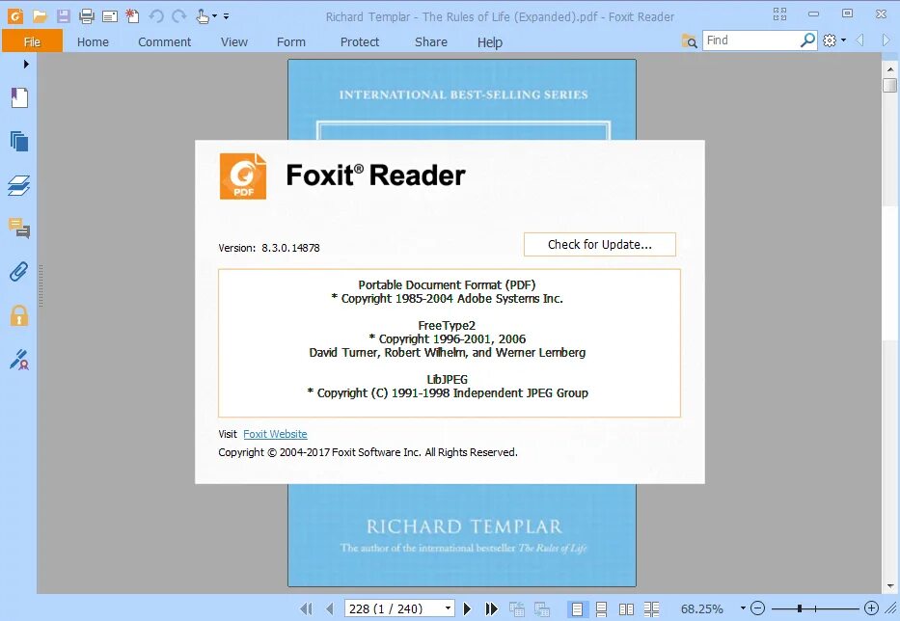
Task: Click the Save floppy disk icon
Action: [x=63, y=16]
